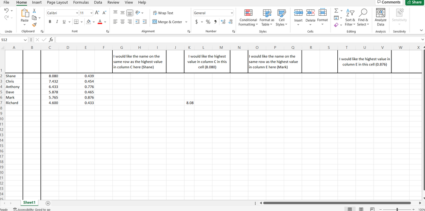This screenshot has height=211, width=425.
Task: Cut selection with scissors icon
Action: [34, 11]
